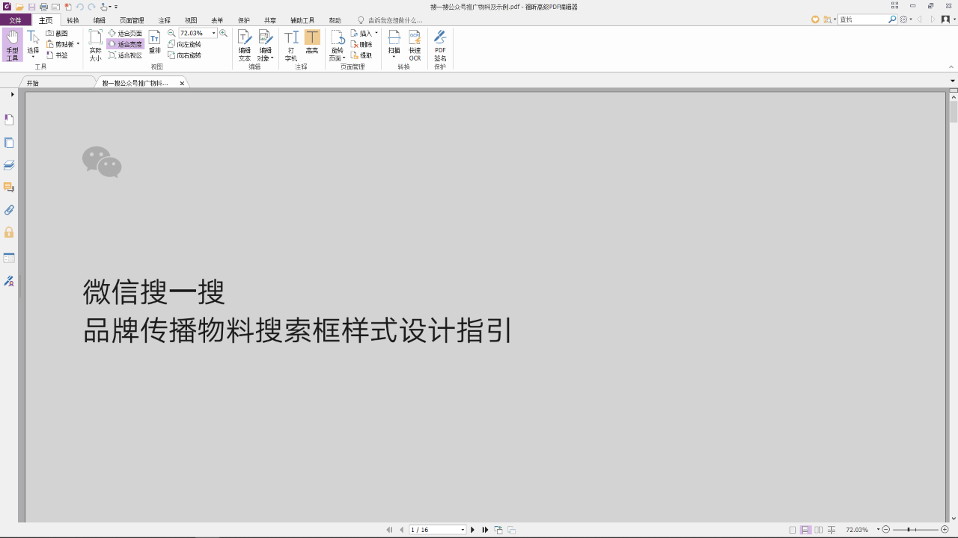
Task: Expand the left navigation panel arrow
Action: click(12, 94)
